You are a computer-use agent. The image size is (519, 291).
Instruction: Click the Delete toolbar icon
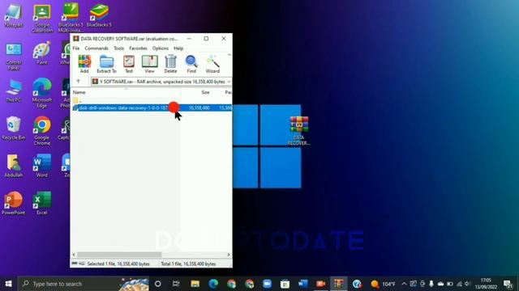coord(170,64)
